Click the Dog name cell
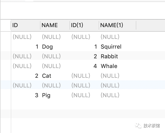Viewport: 165px width, 133px height. [47, 47]
